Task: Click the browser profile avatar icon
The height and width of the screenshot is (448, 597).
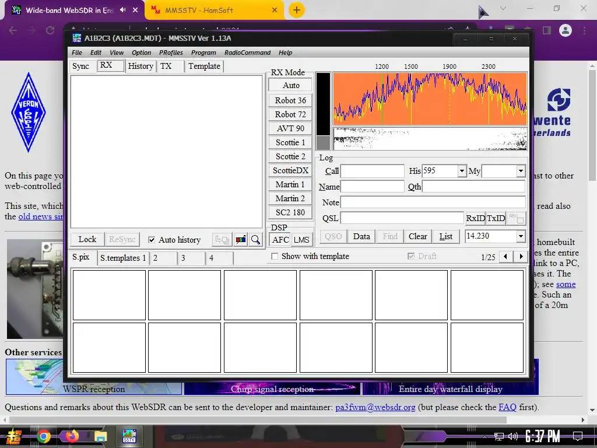Action: pyautogui.click(x=566, y=30)
